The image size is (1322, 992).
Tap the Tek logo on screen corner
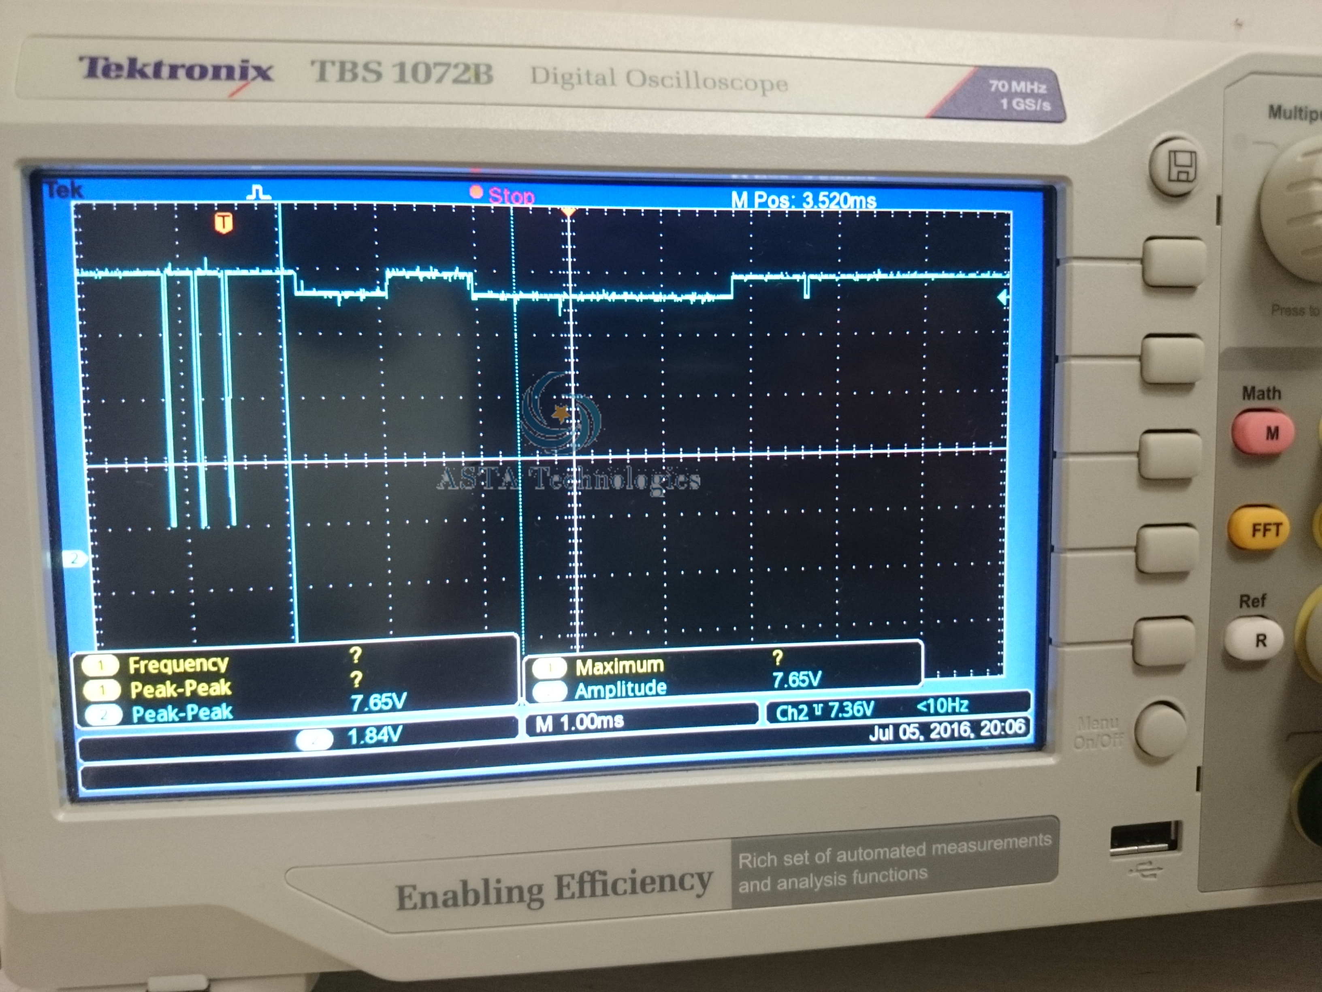click(64, 190)
